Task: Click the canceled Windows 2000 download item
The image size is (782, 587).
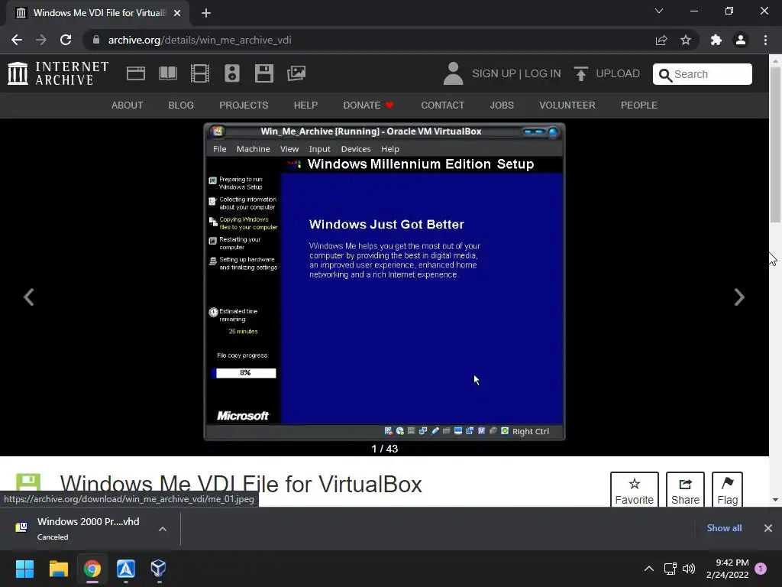Action: click(89, 529)
